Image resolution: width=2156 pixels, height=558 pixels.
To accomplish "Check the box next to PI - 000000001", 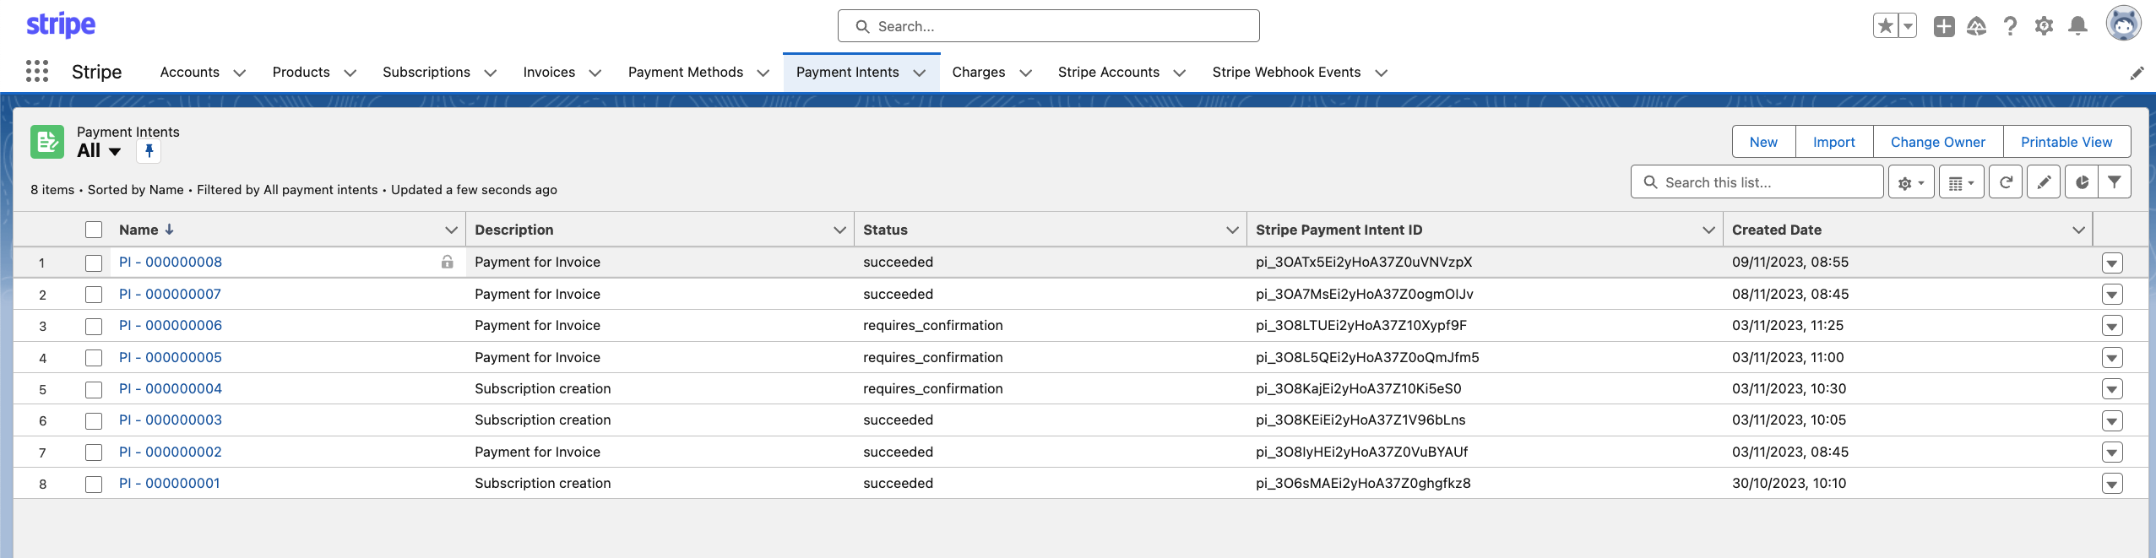I will pos(94,484).
